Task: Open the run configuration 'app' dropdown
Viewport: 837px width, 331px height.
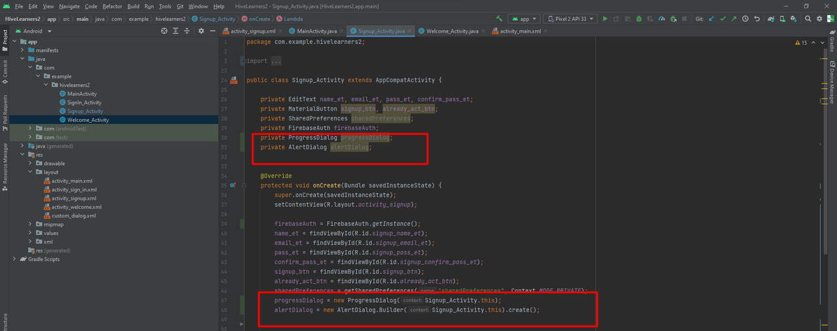Action: coord(524,19)
